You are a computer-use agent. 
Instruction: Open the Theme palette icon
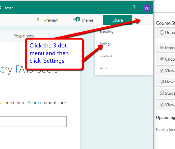click(x=77, y=20)
